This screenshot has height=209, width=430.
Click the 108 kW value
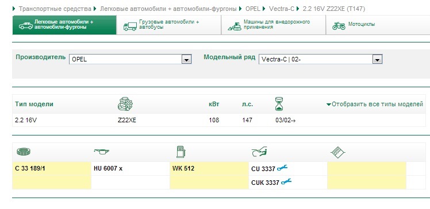(214, 120)
